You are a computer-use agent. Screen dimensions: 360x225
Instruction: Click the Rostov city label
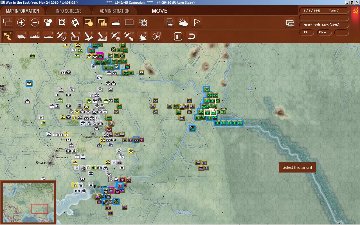101,187
